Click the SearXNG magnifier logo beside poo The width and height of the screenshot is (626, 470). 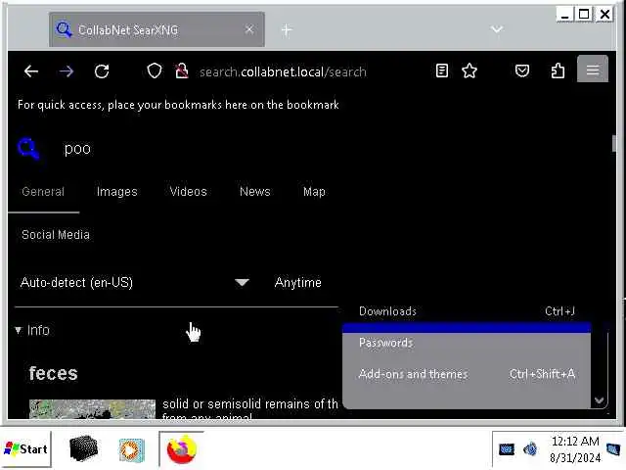point(28,148)
